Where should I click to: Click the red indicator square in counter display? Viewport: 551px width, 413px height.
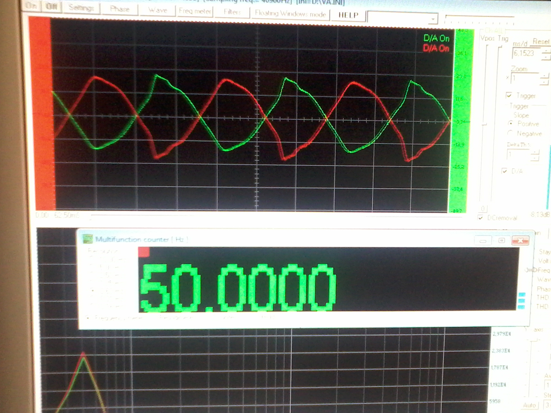(144, 252)
